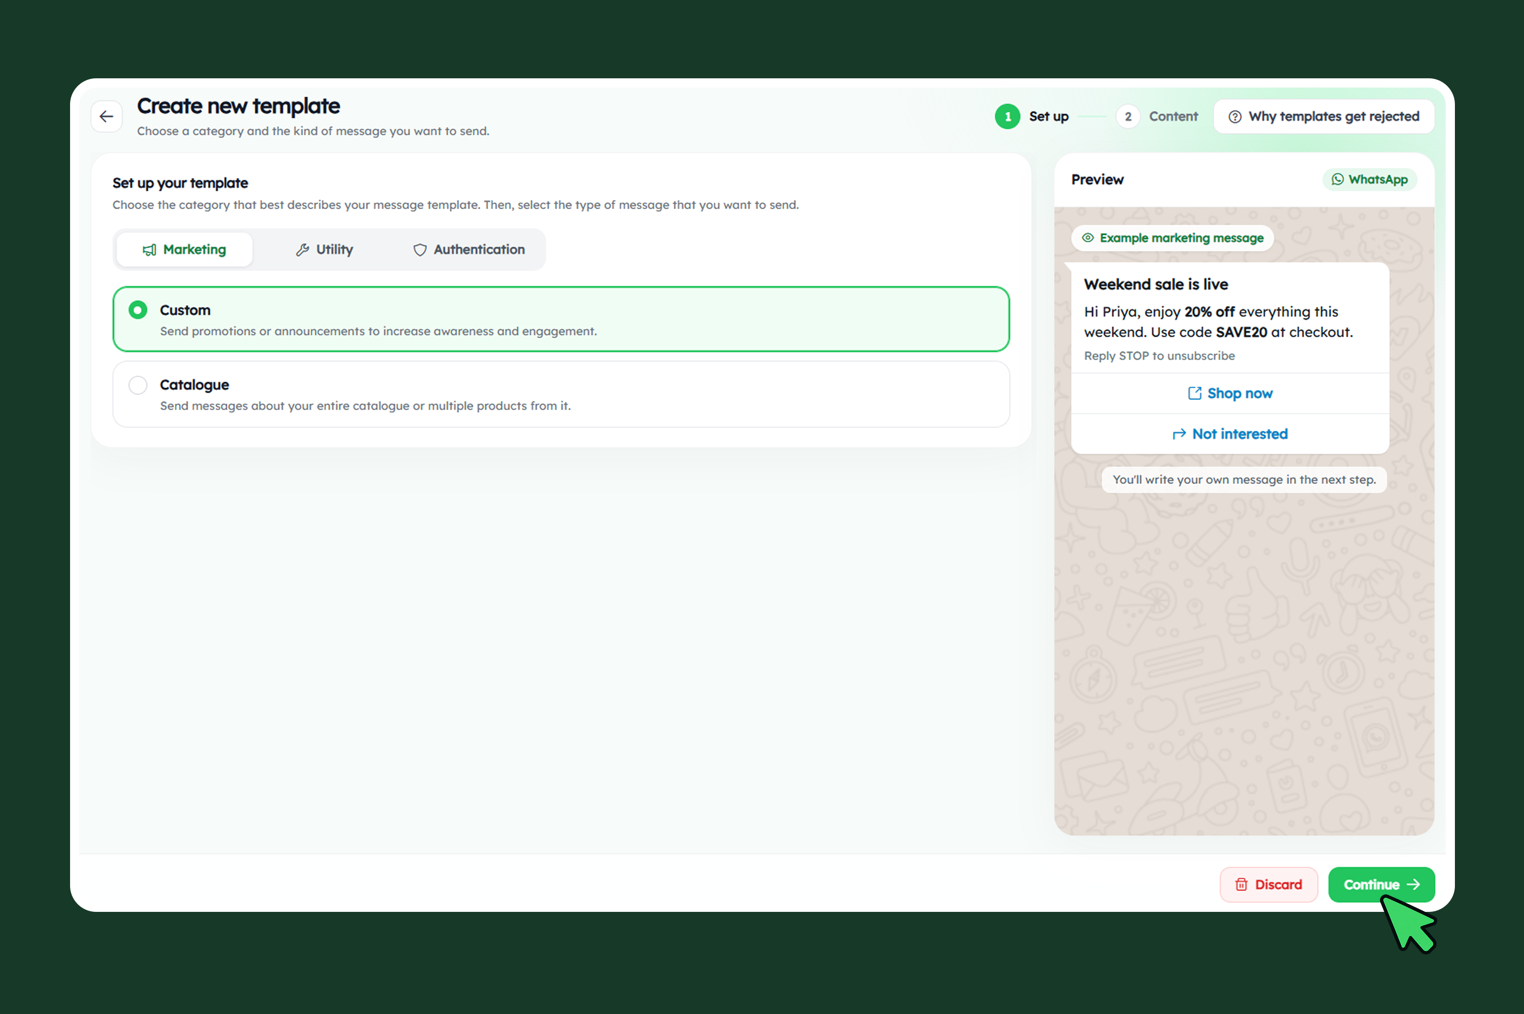Image resolution: width=1524 pixels, height=1014 pixels.
Task: Click the arrow icon on Continue
Action: 1414,884
